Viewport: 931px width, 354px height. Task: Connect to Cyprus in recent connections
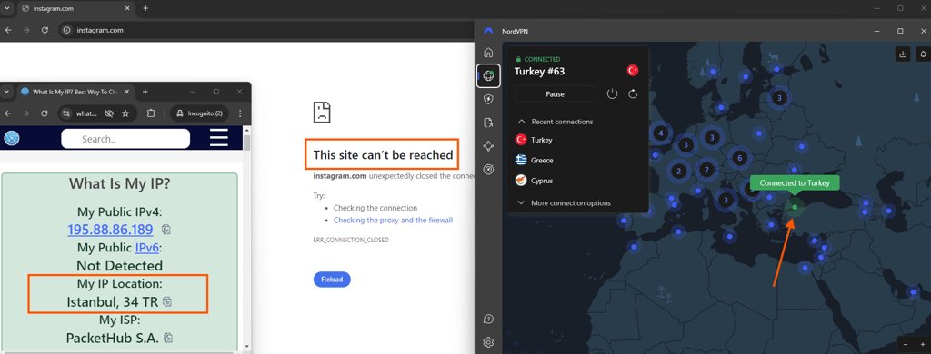pyautogui.click(x=535, y=181)
